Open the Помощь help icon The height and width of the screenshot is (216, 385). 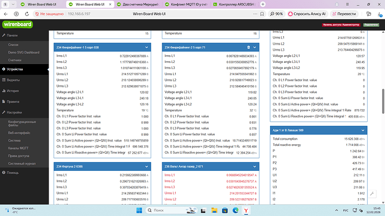(x=3, y=173)
